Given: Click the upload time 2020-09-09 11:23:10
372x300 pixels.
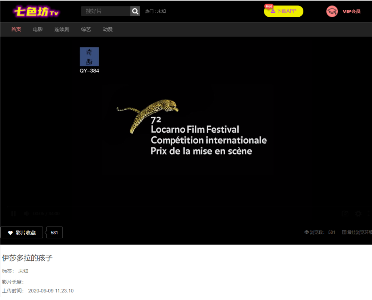Looking at the screenshot, I should pyautogui.click(x=51, y=291).
